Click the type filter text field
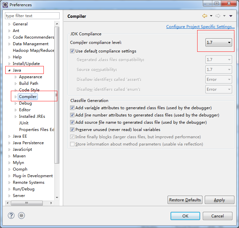This screenshot has width=239, height=228. tap(32, 16)
